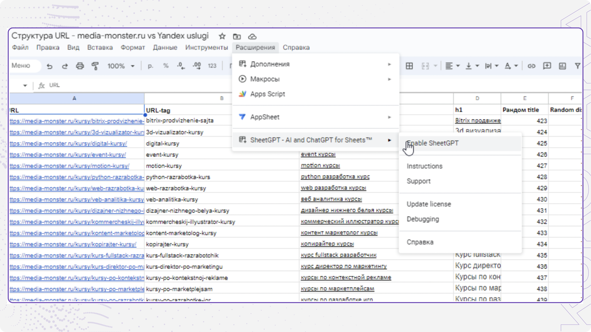The width and height of the screenshot is (591, 332).
Task: Expand the AppSheet submenu arrow
Action: click(390, 117)
